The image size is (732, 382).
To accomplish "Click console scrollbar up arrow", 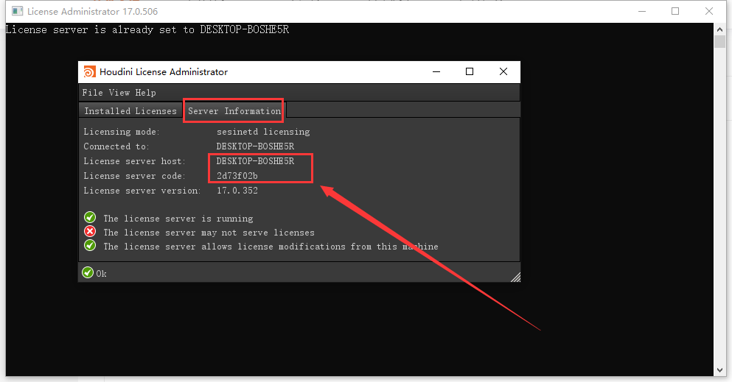I will pos(719,29).
